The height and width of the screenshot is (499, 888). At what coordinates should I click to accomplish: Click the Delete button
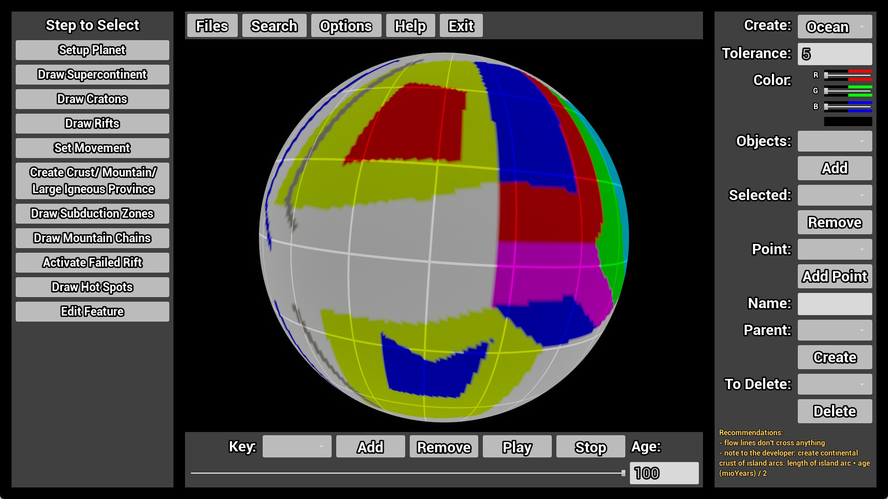834,411
